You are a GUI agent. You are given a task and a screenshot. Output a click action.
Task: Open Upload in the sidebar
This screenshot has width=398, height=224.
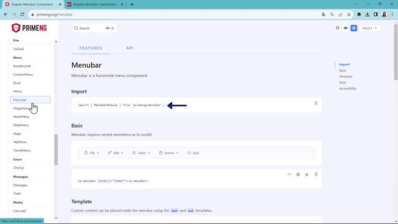click(18, 49)
